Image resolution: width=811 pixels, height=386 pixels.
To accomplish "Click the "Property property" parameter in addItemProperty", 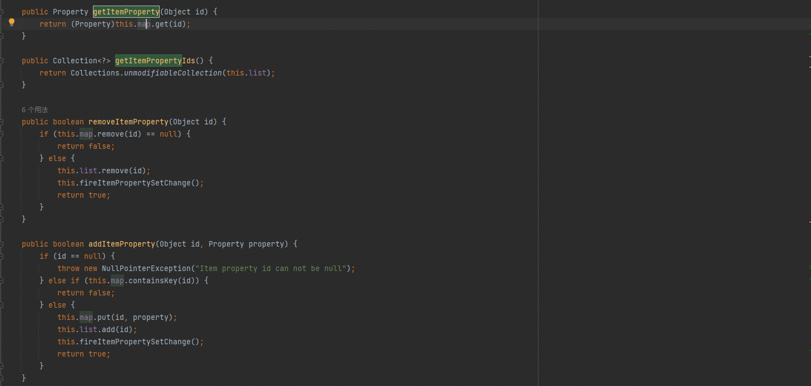I will pos(246,244).
